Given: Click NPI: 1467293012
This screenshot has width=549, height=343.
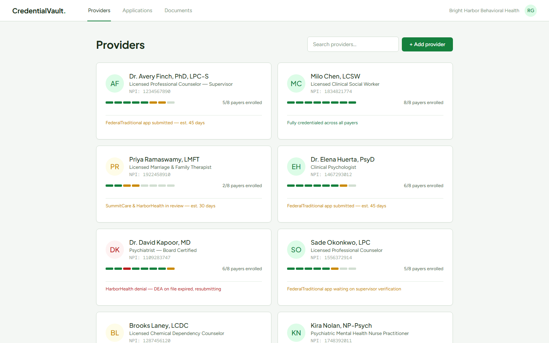Looking at the screenshot, I should point(331,175).
